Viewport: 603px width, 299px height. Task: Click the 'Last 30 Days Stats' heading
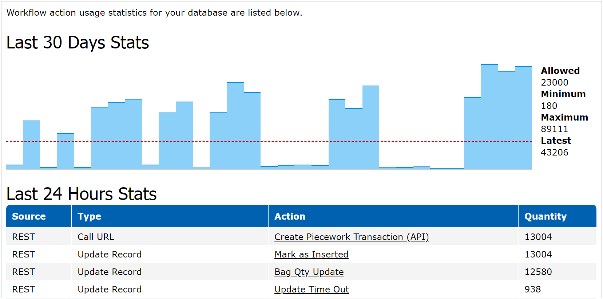click(78, 43)
